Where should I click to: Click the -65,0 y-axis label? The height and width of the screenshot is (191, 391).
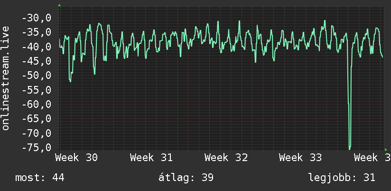point(37,119)
